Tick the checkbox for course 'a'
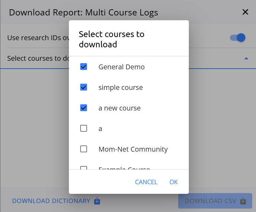256x212 pixels. (83, 129)
